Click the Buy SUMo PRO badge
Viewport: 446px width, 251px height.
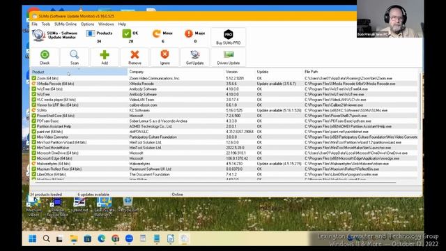[x=229, y=37]
